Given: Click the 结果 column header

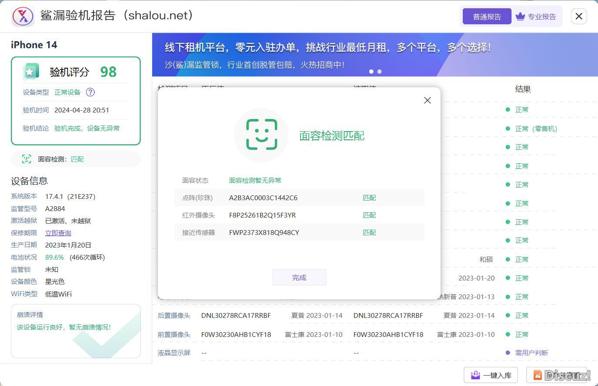Looking at the screenshot, I should coord(523,89).
